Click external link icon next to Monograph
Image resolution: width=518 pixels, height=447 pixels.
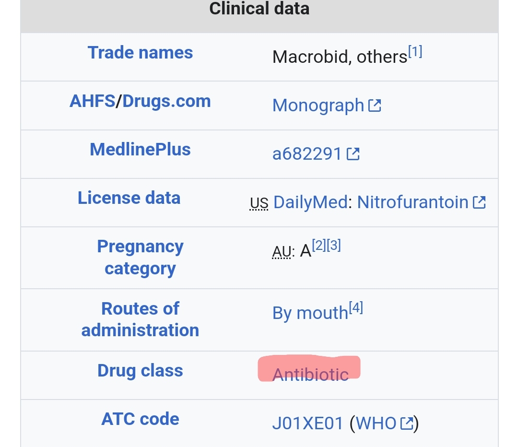tap(375, 105)
